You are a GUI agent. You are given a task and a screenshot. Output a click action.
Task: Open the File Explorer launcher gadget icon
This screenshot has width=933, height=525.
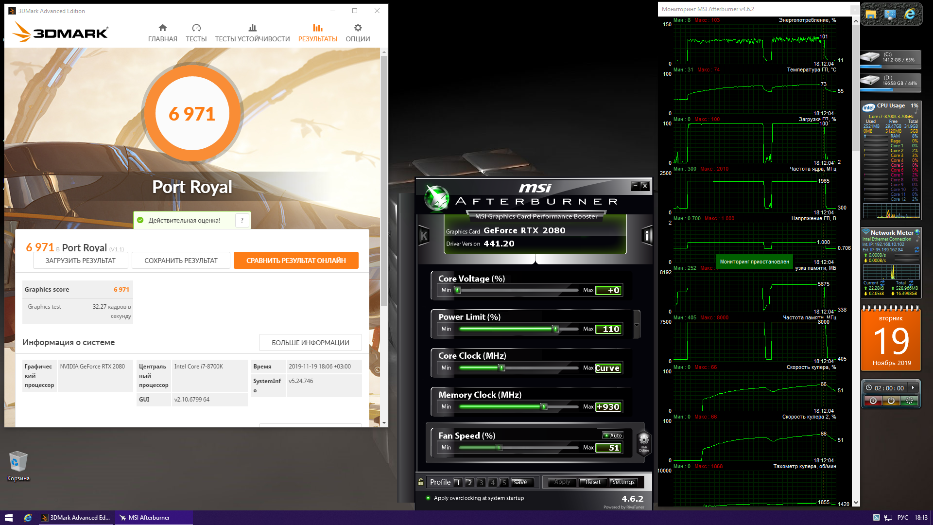pyautogui.click(x=871, y=15)
